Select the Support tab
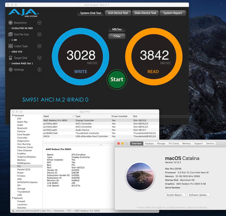 pos(198,143)
